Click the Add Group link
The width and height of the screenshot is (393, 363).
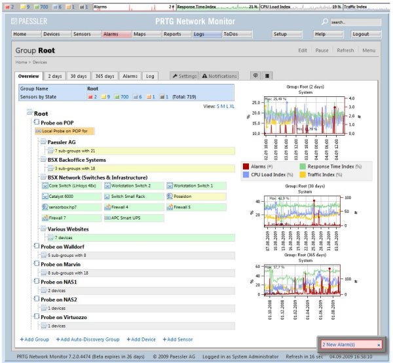(x=34, y=339)
